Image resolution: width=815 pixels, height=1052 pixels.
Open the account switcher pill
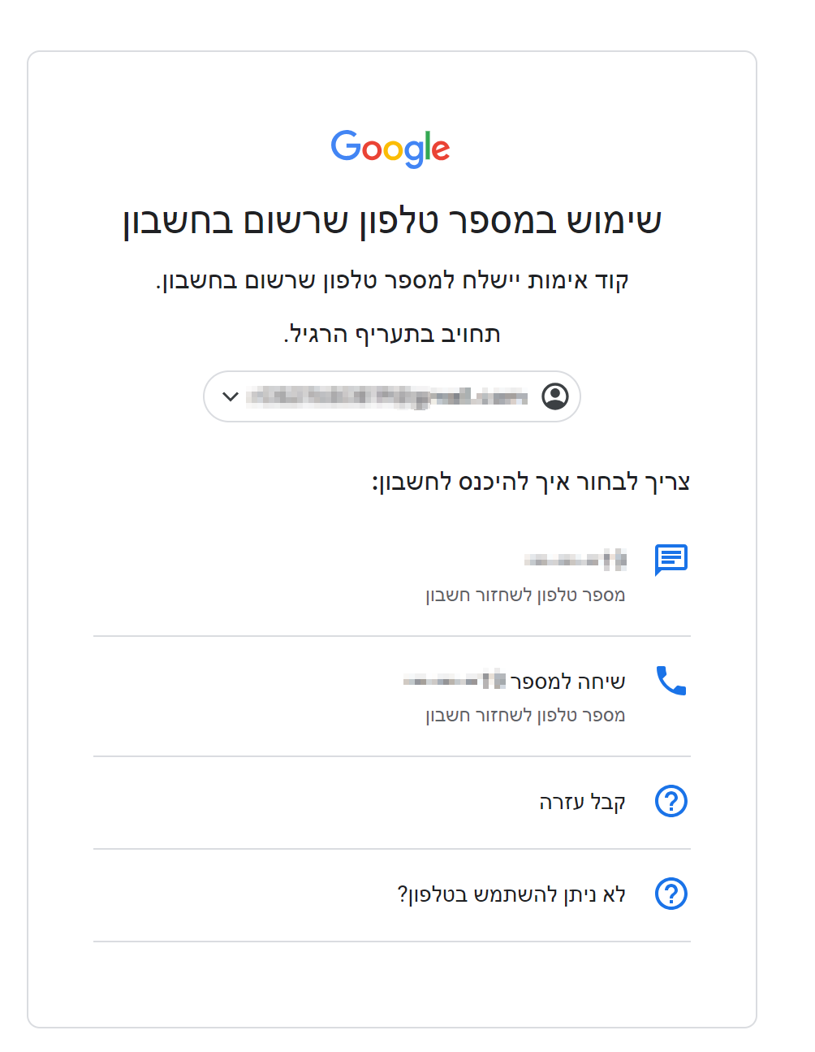click(392, 396)
